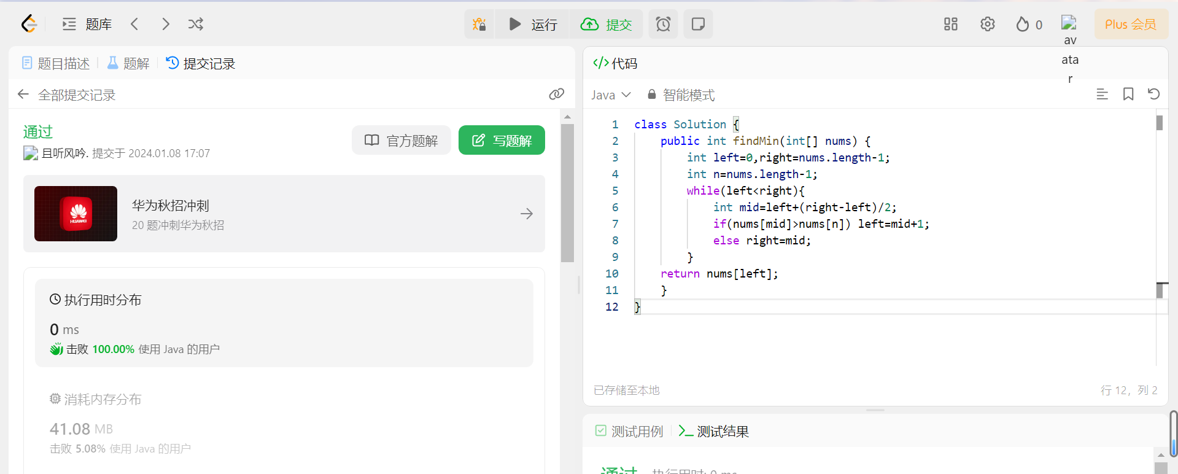Screen dimensions: 1178x474
Task: Run the code with 运行 button
Action: click(532, 24)
